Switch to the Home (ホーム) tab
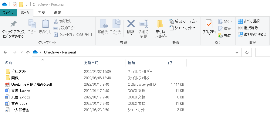 [x=25, y=13]
